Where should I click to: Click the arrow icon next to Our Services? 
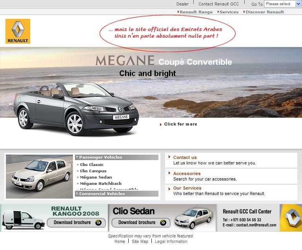[x=169, y=189]
